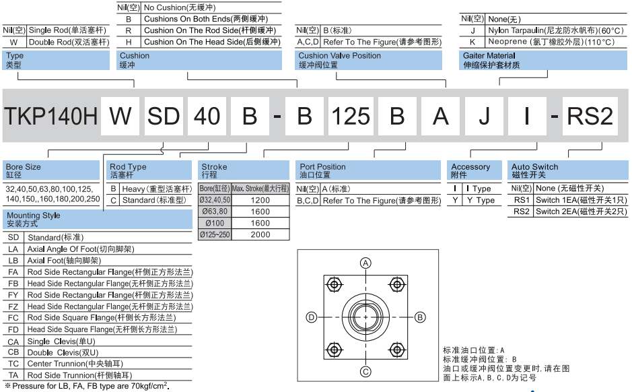Click the circled D marker on port diagram

tap(312, 317)
